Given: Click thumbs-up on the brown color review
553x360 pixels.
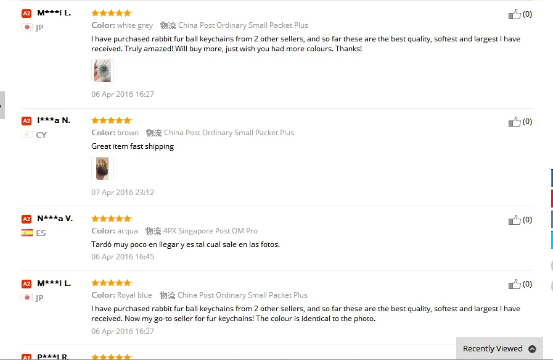Looking at the screenshot, I should pos(515,122).
